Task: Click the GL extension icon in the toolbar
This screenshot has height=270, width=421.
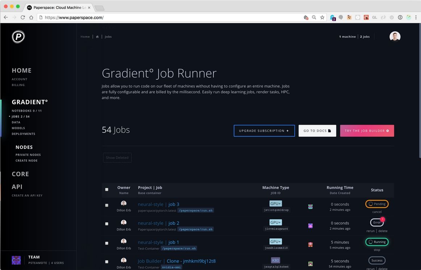Action: [375, 17]
